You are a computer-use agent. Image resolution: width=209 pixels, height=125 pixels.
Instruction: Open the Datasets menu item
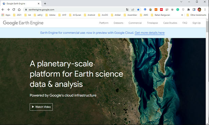118,23
